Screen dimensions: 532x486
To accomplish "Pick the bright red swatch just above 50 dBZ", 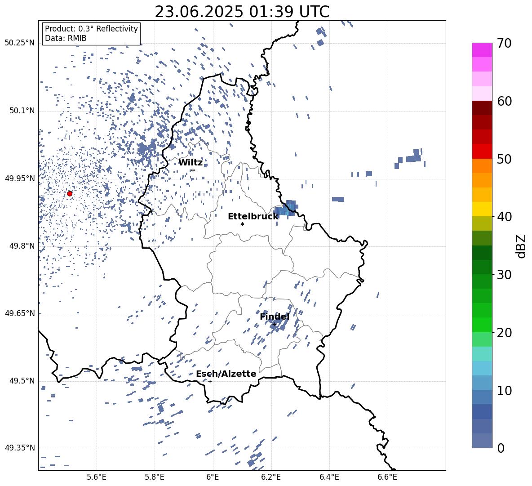I will pyautogui.click(x=482, y=152).
